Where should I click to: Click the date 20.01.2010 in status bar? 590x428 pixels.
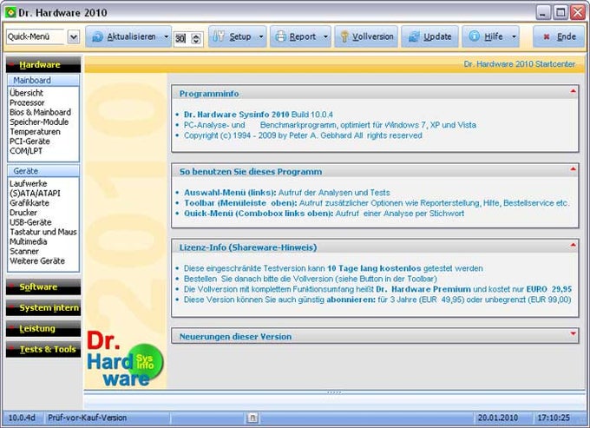point(498,418)
